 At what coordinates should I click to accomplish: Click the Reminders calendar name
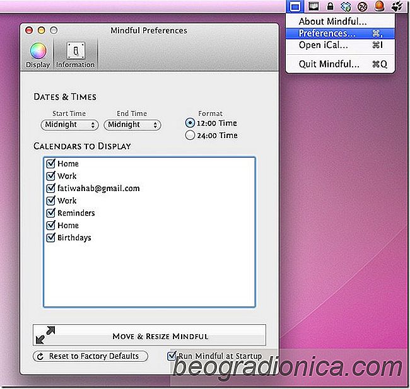pyautogui.click(x=76, y=213)
